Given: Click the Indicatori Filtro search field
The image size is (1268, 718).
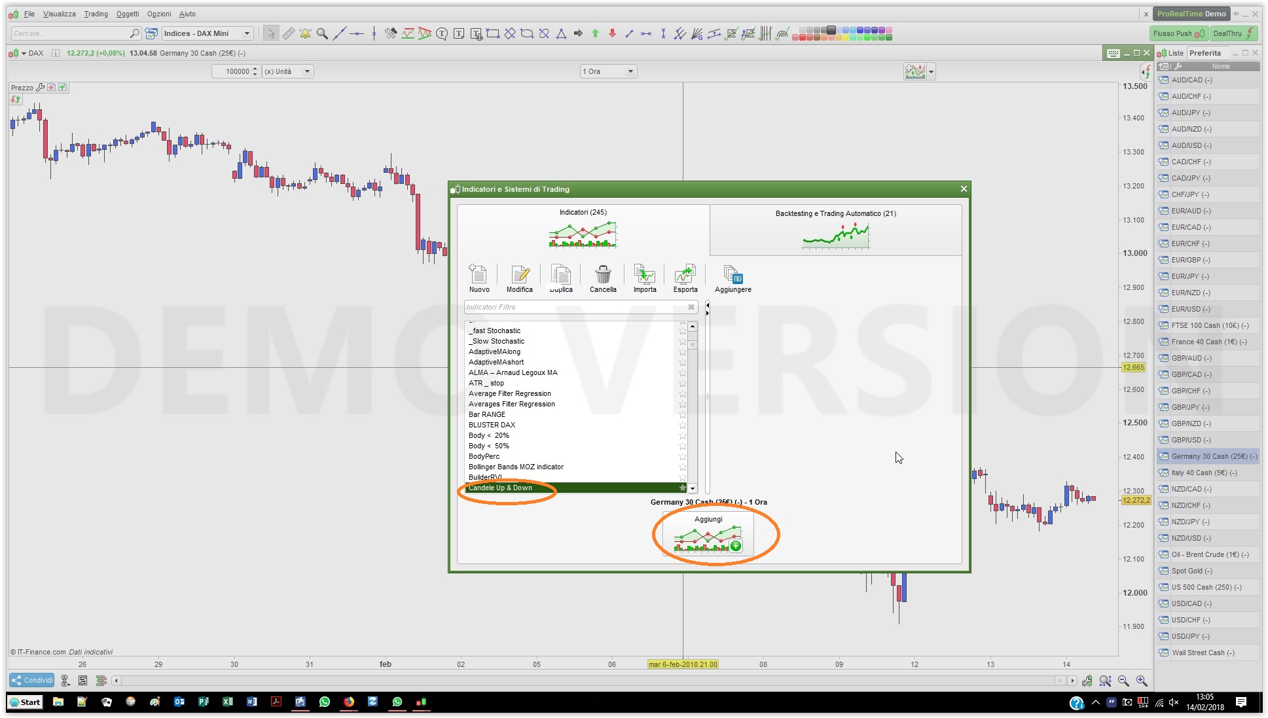Looking at the screenshot, I should (575, 307).
